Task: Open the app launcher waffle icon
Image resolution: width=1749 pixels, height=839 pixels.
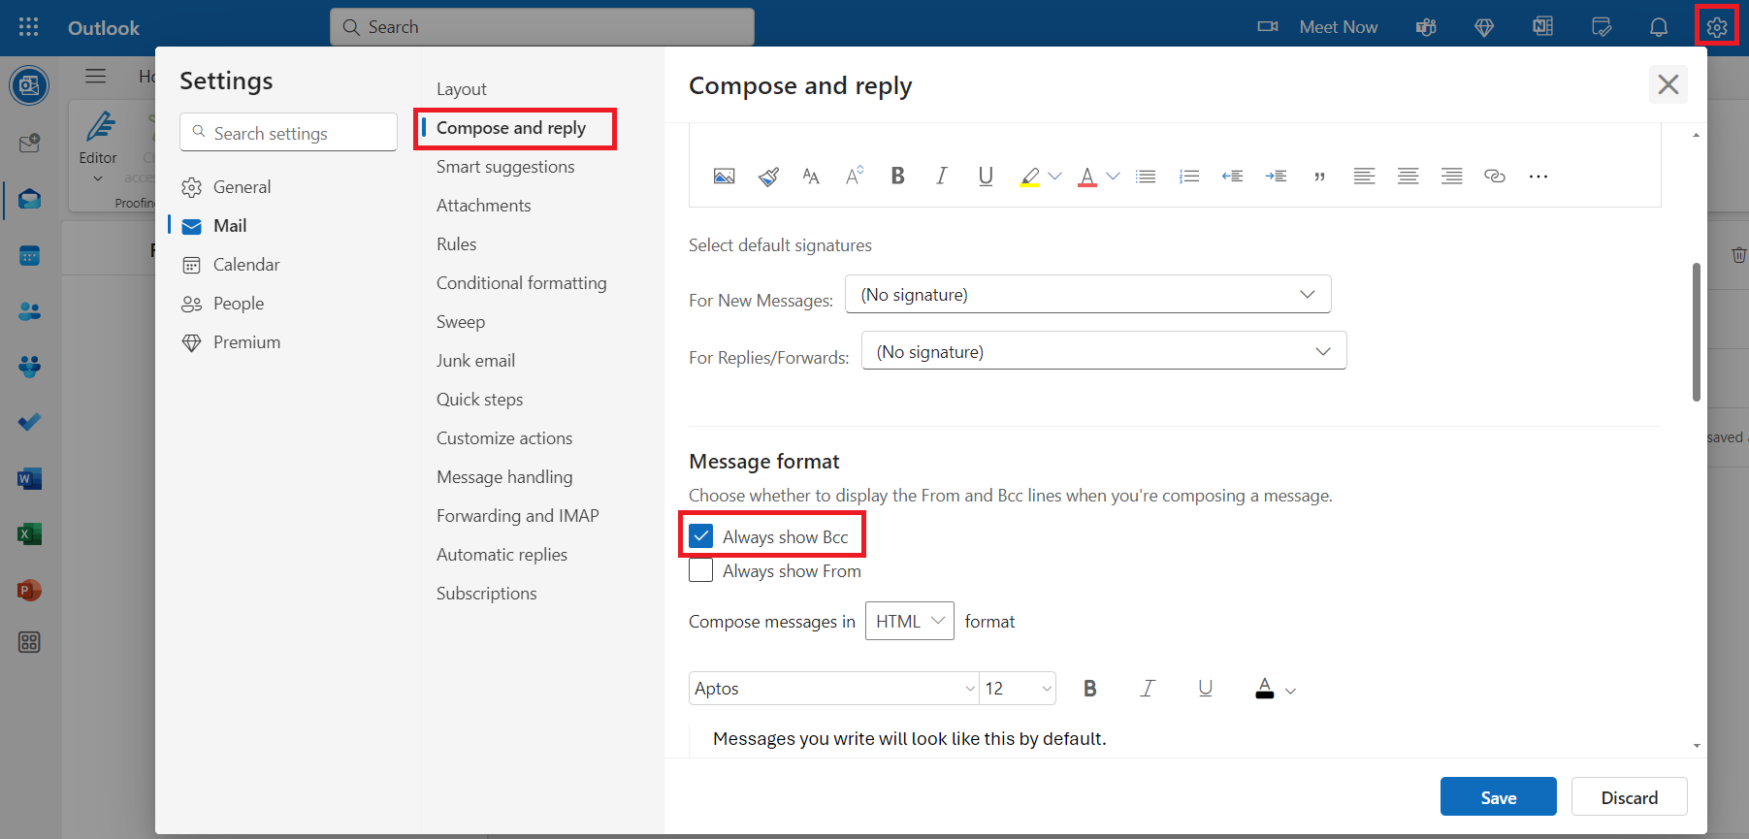Action: pos(29,27)
